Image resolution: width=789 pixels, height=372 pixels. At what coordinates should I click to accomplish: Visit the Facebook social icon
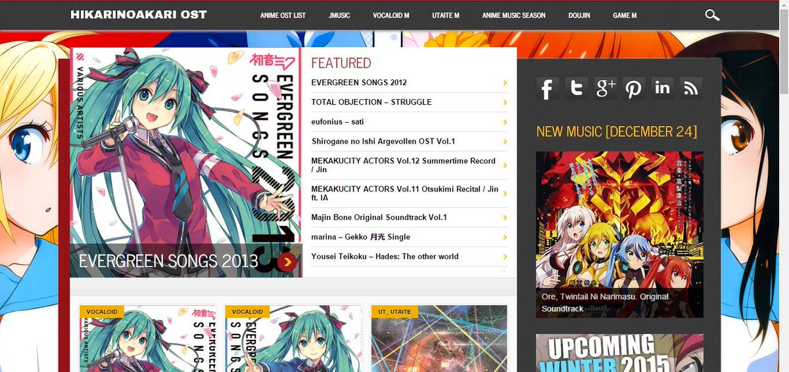point(547,88)
